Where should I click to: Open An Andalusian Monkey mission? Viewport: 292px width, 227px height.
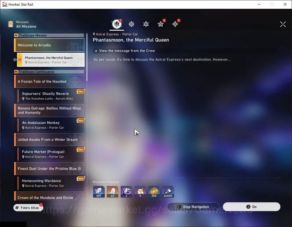(x=51, y=125)
